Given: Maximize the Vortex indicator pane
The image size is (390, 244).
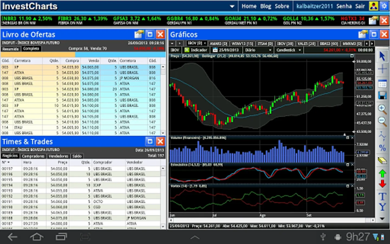Looking at the screenshot, I should tap(347, 186).
